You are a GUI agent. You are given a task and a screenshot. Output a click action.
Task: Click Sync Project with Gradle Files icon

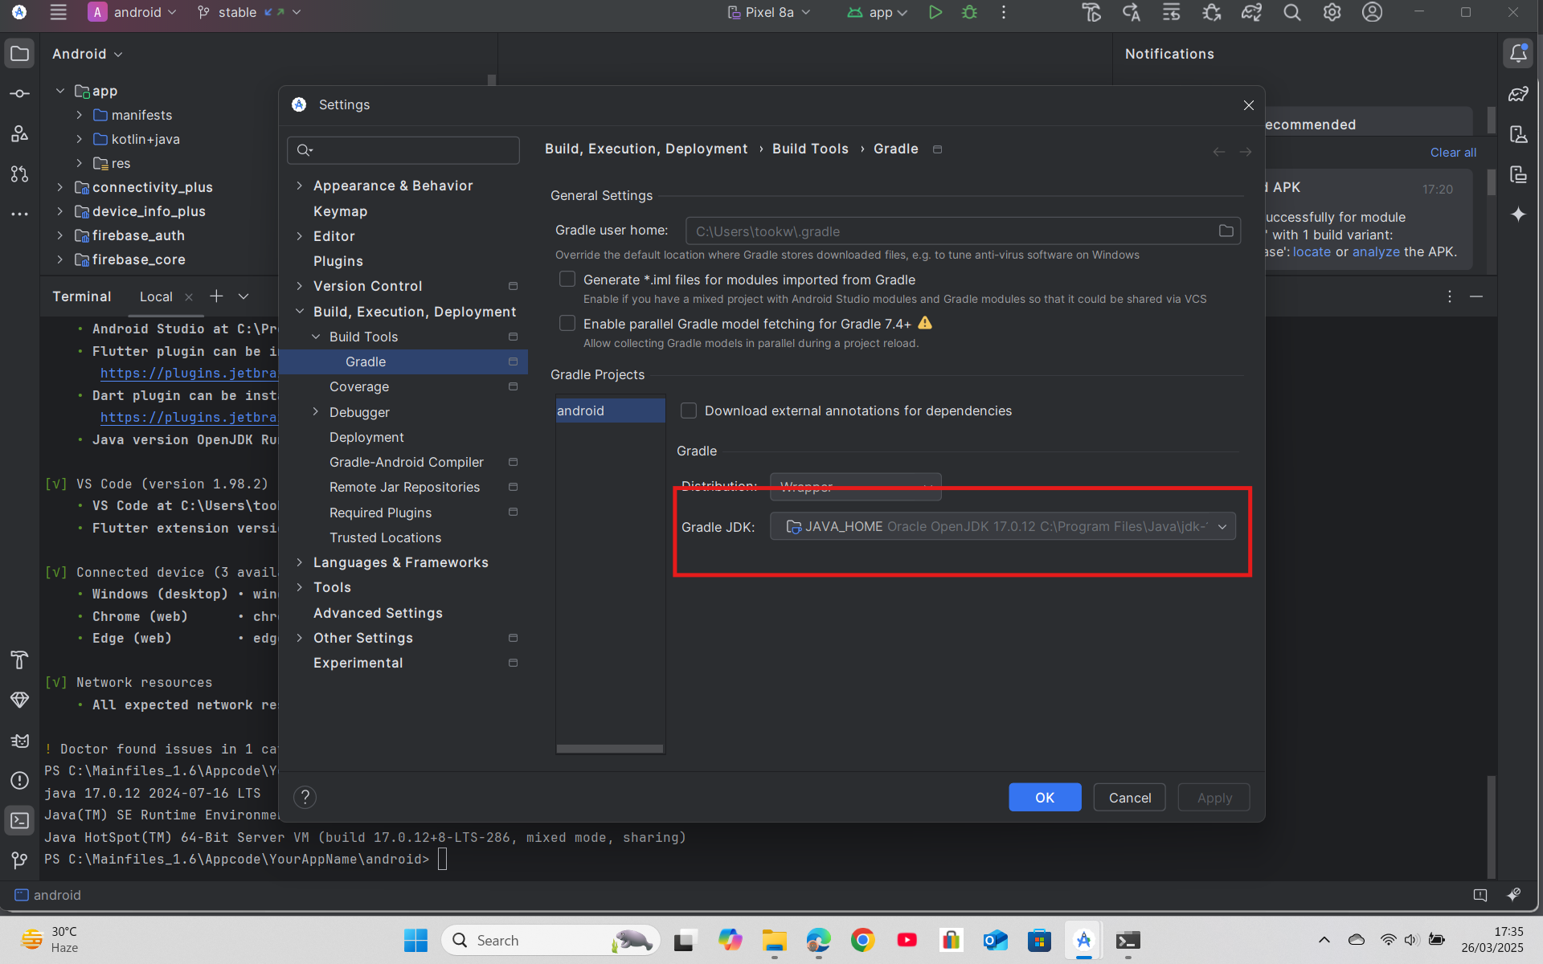1252,12
